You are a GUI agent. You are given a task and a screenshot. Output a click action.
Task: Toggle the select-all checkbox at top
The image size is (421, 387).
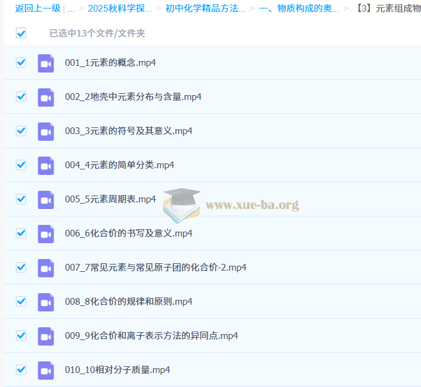point(21,33)
